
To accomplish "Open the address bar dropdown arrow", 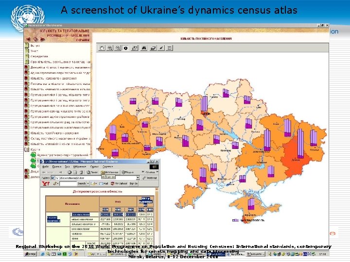I will coord(138,178).
